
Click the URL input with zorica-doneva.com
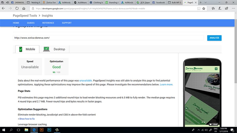[108, 38]
